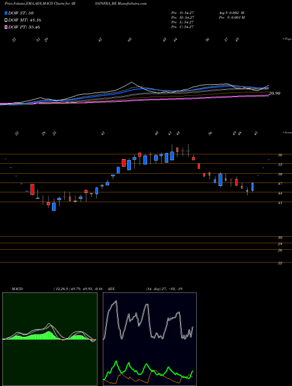The width and height of the screenshot is (292, 386).
Task: Click price axis label 28
Action: 280,244
